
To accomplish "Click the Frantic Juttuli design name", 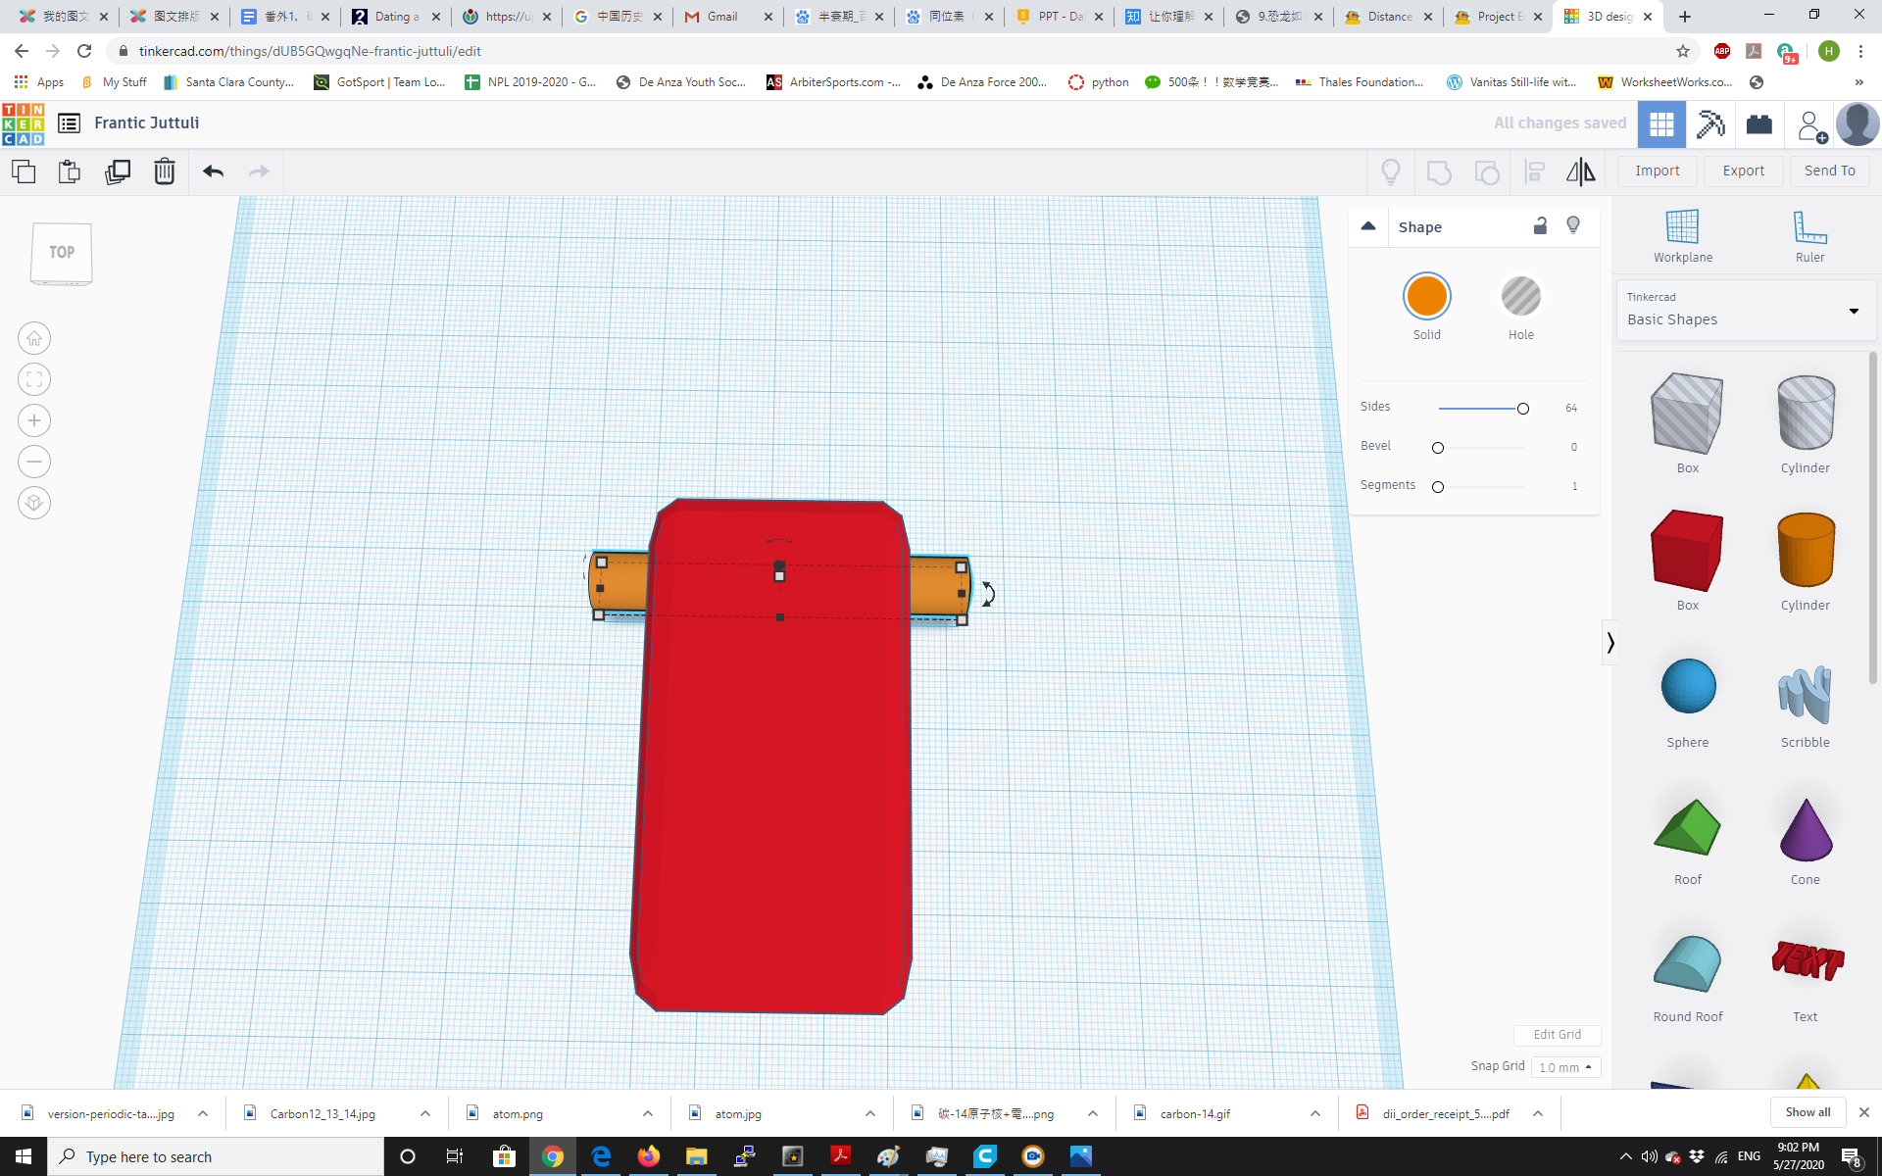I will click(x=147, y=123).
